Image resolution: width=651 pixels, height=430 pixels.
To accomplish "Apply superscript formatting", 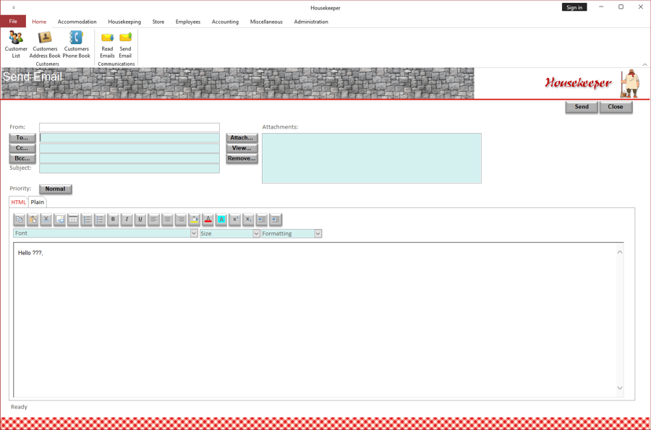I will (x=234, y=220).
